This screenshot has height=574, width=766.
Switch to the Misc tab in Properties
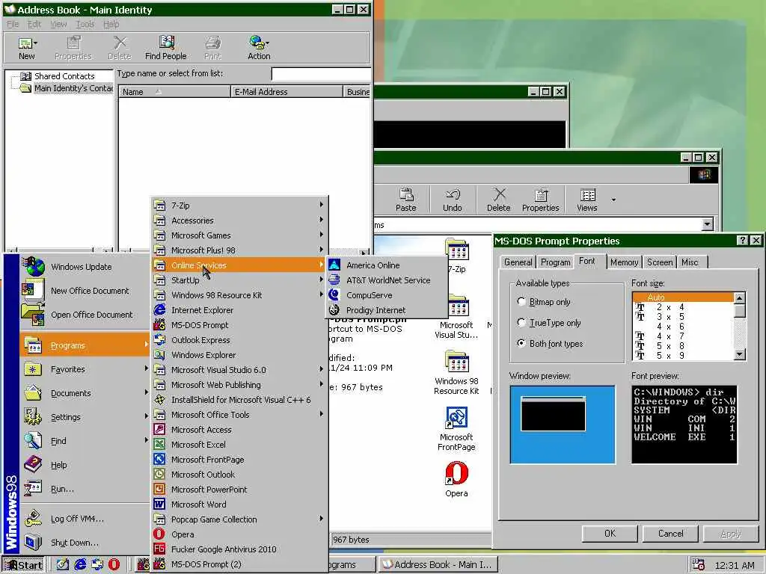pos(690,262)
